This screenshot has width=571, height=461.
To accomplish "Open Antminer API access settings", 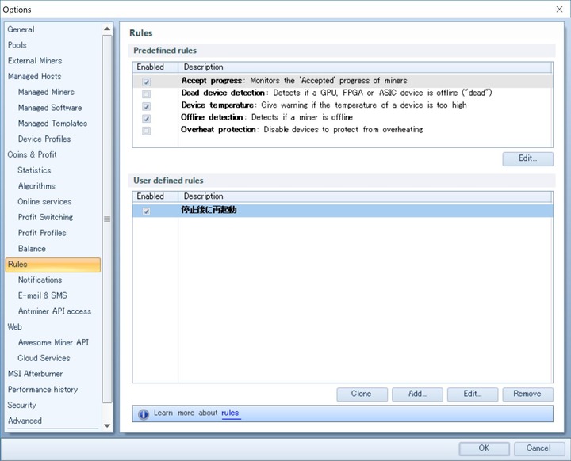I will click(x=55, y=311).
